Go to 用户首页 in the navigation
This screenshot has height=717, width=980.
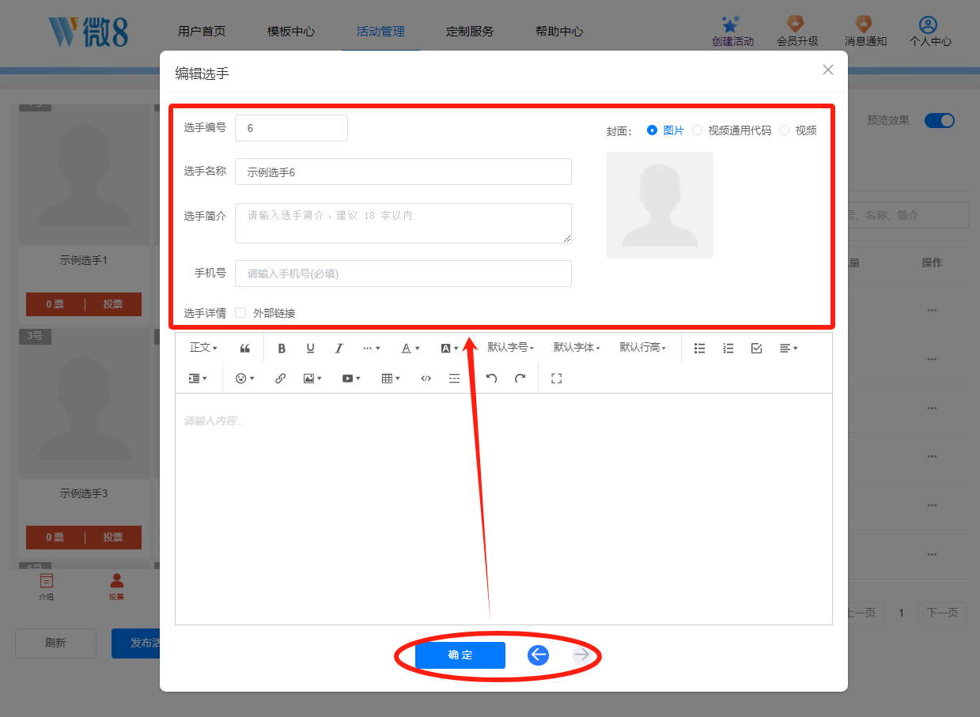[x=202, y=32]
